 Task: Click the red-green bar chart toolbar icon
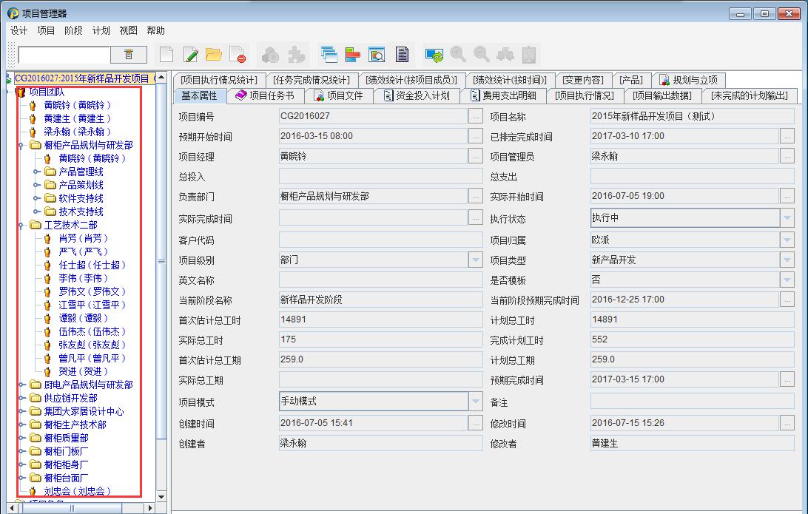353,54
